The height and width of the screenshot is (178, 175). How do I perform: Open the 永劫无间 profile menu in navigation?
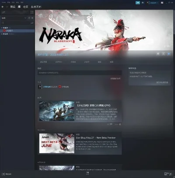[x=36, y=7]
